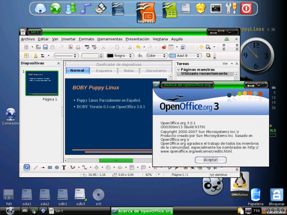Click the Area paint bucket icon
Viewport: 287px width, 215px height.
(x=140, y=55)
